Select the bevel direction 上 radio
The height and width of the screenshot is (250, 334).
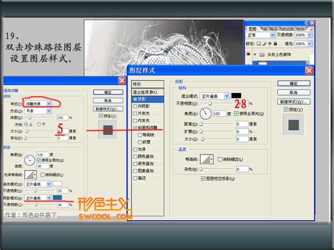click(x=26, y=125)
